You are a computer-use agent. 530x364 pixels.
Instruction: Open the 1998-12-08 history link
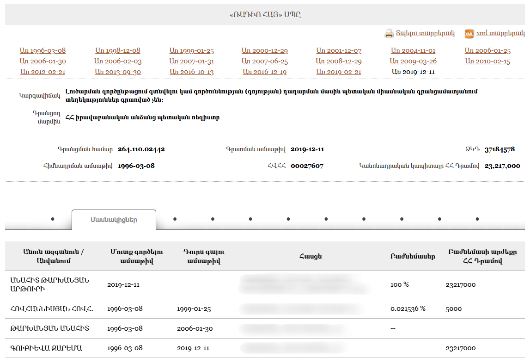pyautogui.click(x=117, y=51)
